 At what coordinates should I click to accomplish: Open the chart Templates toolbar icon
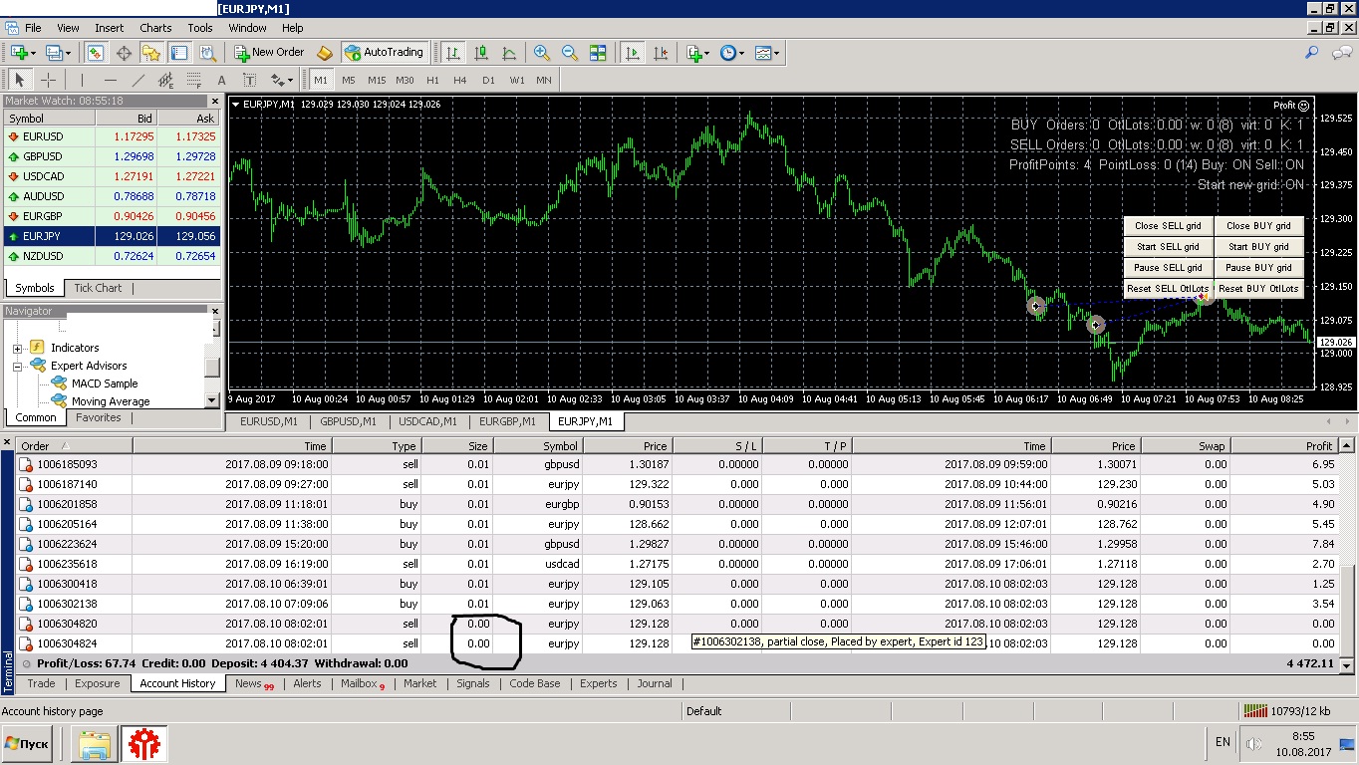click(x=763, y=53)
